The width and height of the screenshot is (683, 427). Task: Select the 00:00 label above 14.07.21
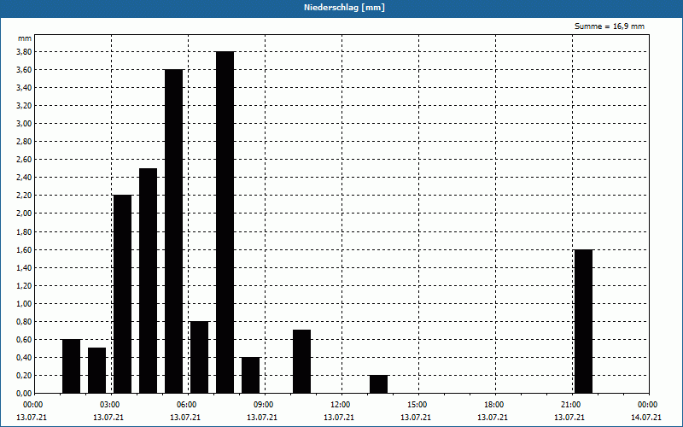[x=648, y=405]
